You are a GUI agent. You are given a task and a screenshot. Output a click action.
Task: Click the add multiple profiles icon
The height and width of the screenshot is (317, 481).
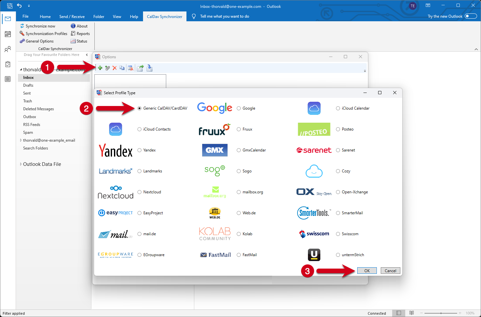pyautogui.click(x=107, y=68)
